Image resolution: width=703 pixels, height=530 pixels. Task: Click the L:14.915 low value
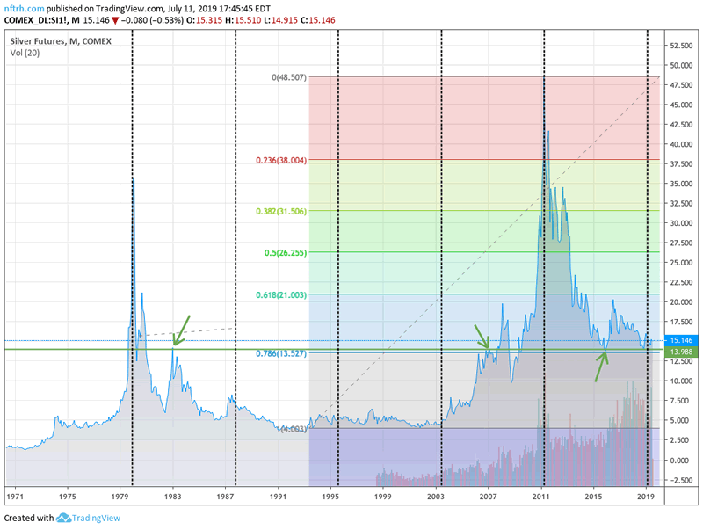pyautogui.click(x=280, y=20)
